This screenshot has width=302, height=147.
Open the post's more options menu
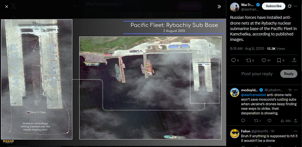[296, 6]
